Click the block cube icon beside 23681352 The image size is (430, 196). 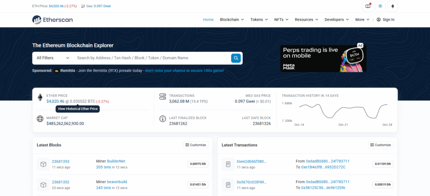pos(43,185)
